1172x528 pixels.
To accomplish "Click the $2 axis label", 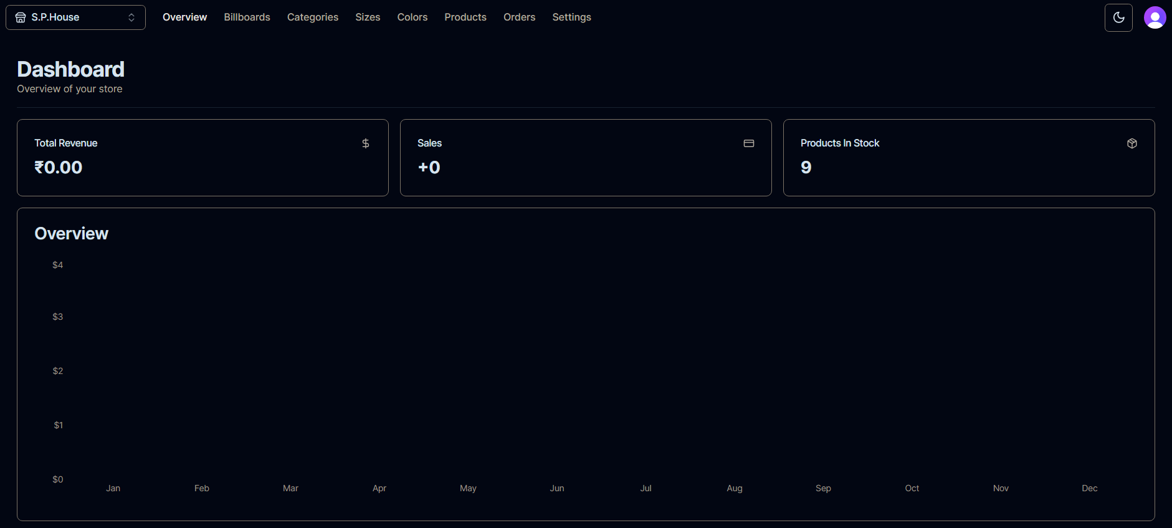I will click(x=58, y=371).
